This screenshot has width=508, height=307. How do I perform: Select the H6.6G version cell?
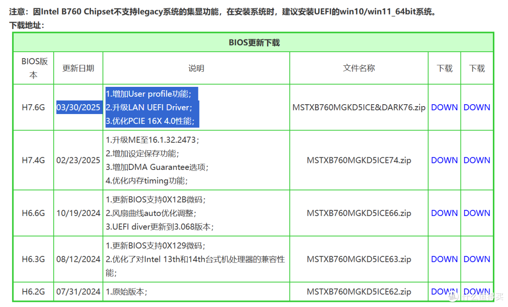(33, 213)
